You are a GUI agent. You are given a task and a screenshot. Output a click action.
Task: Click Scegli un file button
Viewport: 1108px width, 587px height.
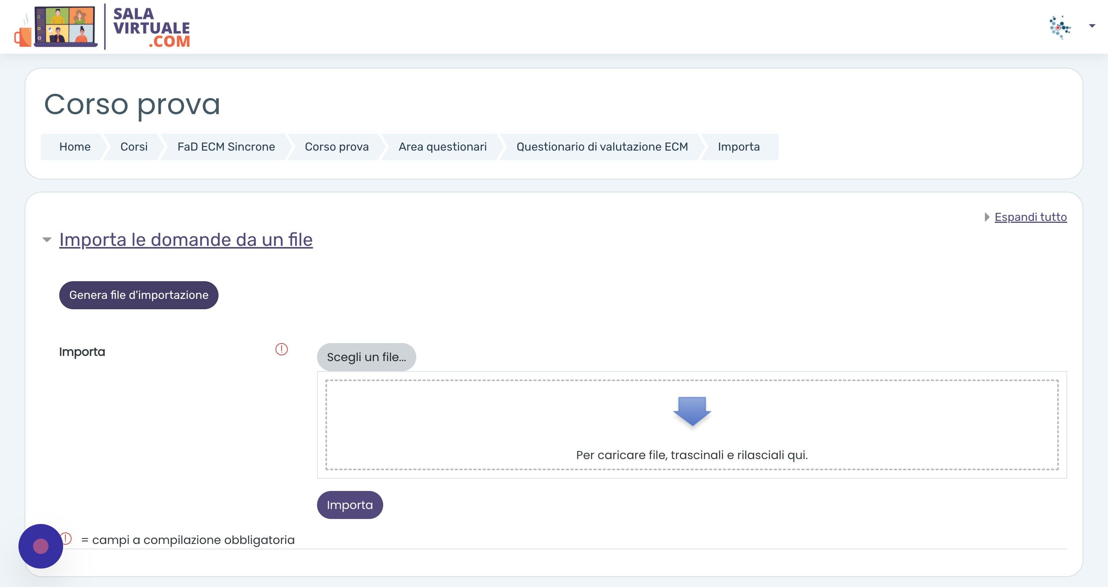367,357
